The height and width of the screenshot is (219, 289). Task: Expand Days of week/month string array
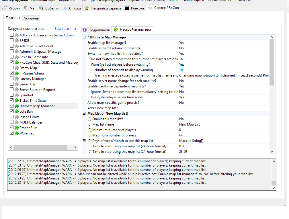point(84,141)
